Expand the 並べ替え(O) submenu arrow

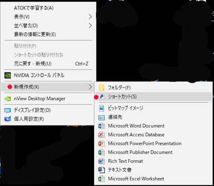point(90,26)
